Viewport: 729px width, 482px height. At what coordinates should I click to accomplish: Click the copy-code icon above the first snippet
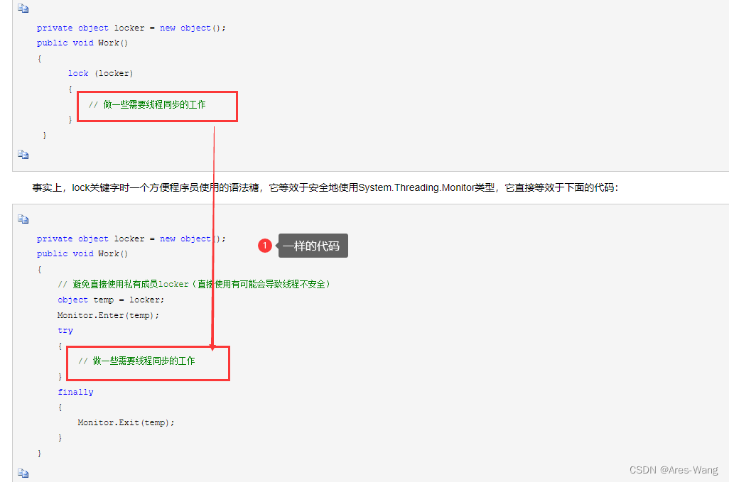tap(23, 7)
